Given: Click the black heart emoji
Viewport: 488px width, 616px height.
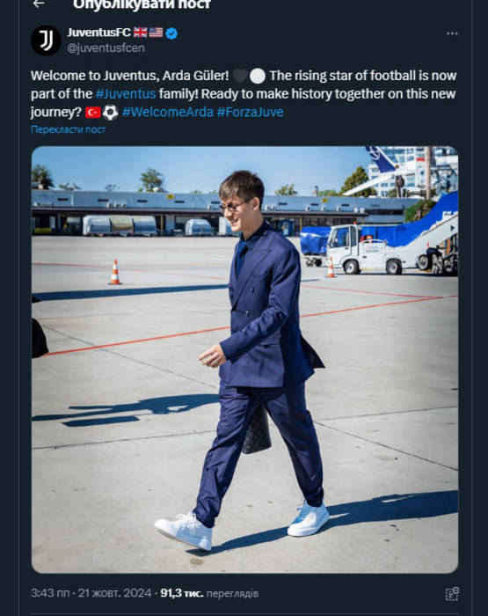Looking at the screenshot, I should [x=240, y=76].
